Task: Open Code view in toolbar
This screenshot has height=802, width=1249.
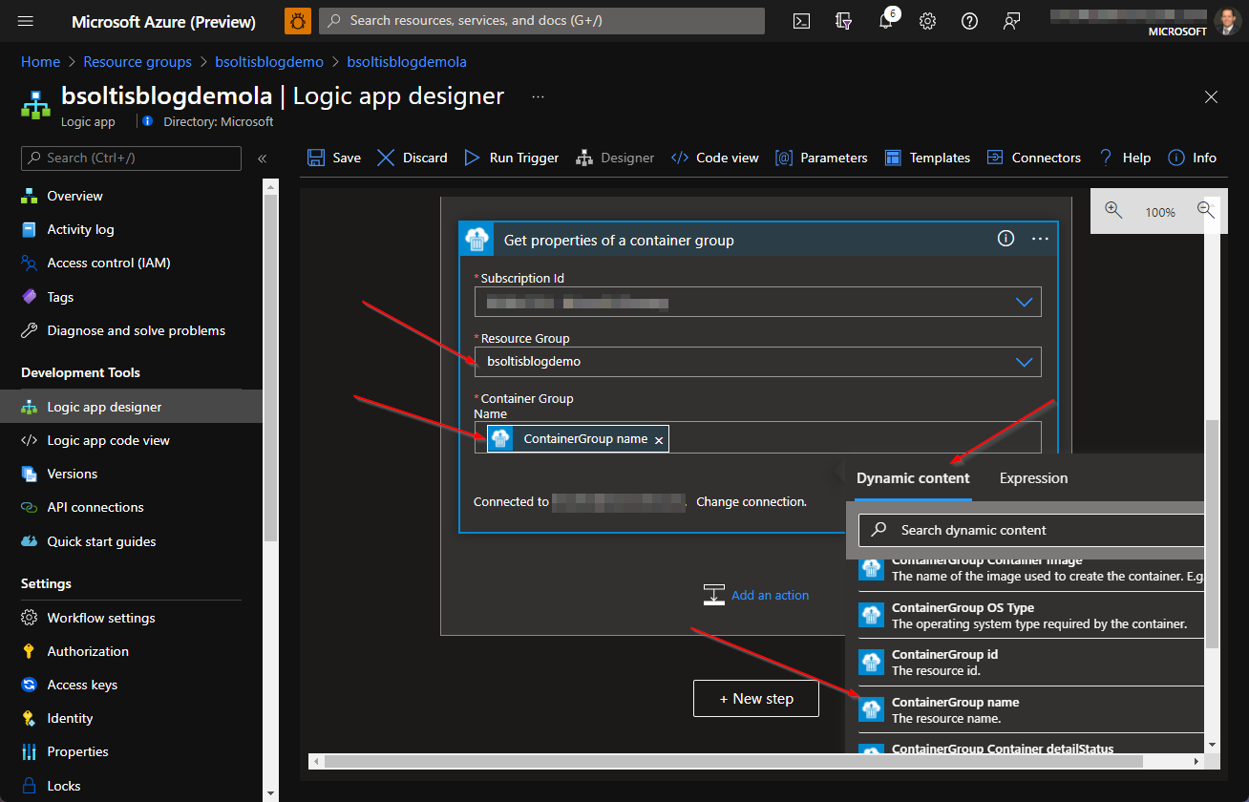Action: [x=715, y=158]
